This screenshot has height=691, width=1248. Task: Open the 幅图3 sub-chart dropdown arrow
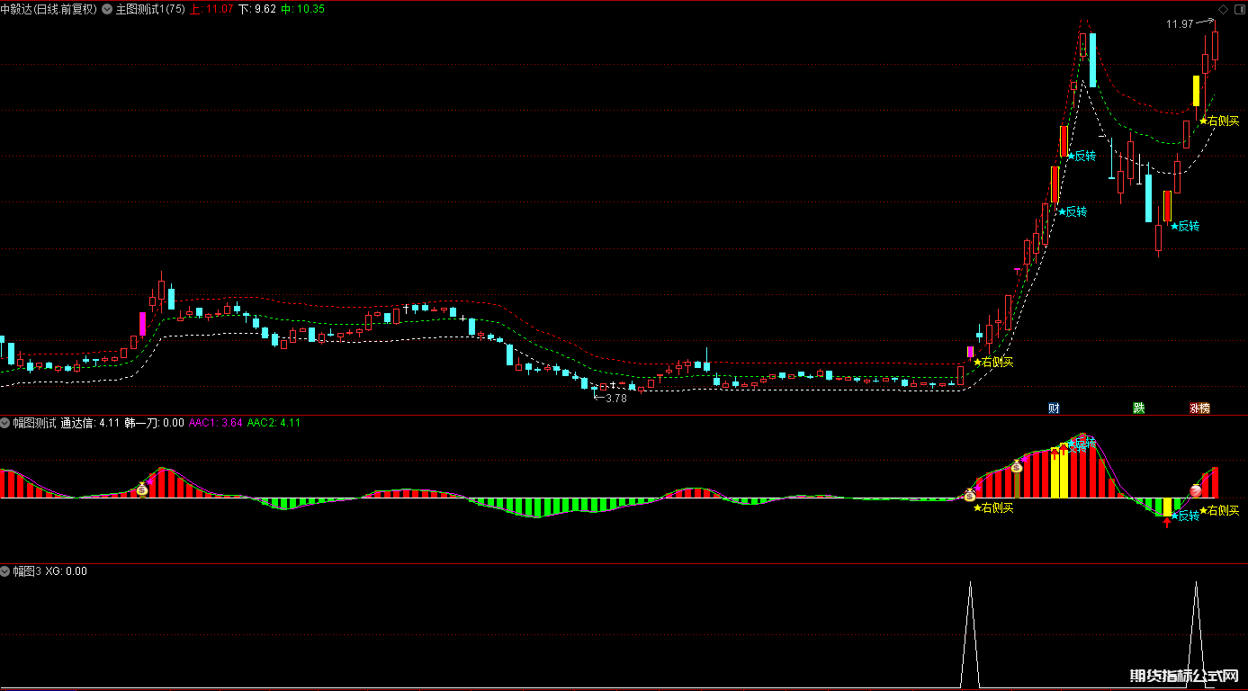tap(5, 571)
